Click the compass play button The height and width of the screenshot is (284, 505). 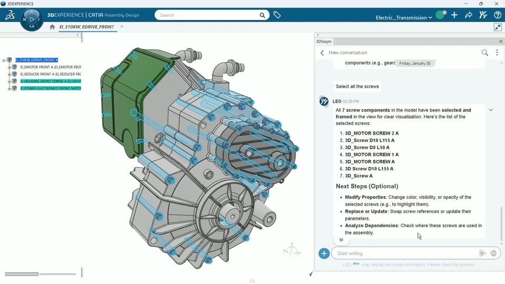tap(32, 19)
